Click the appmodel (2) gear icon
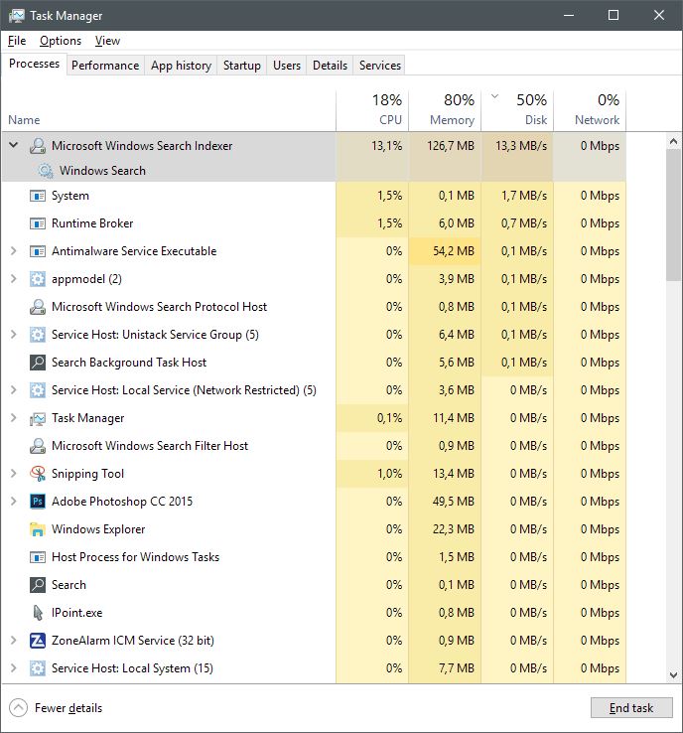 (38, 279)
